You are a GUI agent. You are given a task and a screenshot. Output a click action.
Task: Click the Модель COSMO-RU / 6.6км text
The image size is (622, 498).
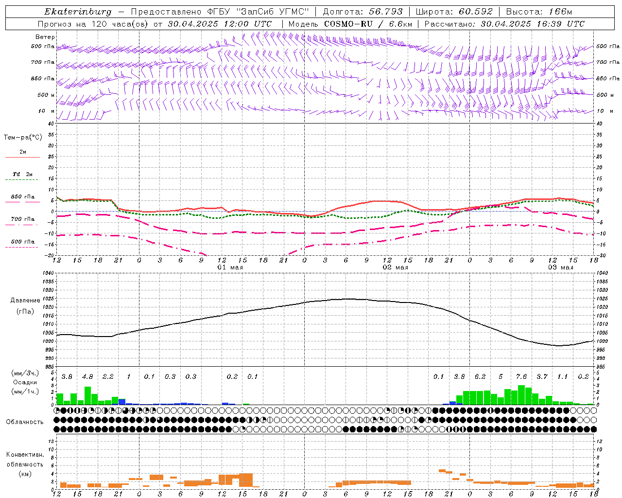pos(350,24)
